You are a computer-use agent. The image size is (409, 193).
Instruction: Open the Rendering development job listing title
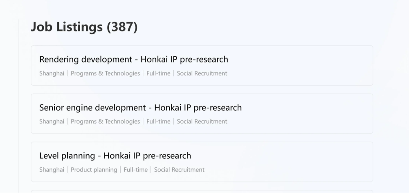133,60
